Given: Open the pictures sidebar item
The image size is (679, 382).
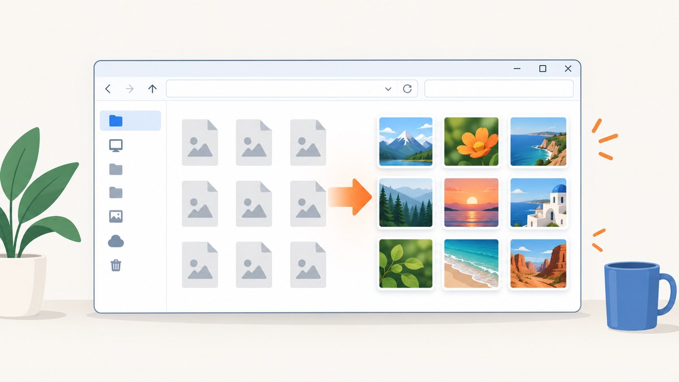Looking at the screenshot, I should [x=116, y=216].
